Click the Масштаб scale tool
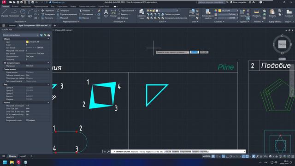295x166 pixels. point(63,18)
